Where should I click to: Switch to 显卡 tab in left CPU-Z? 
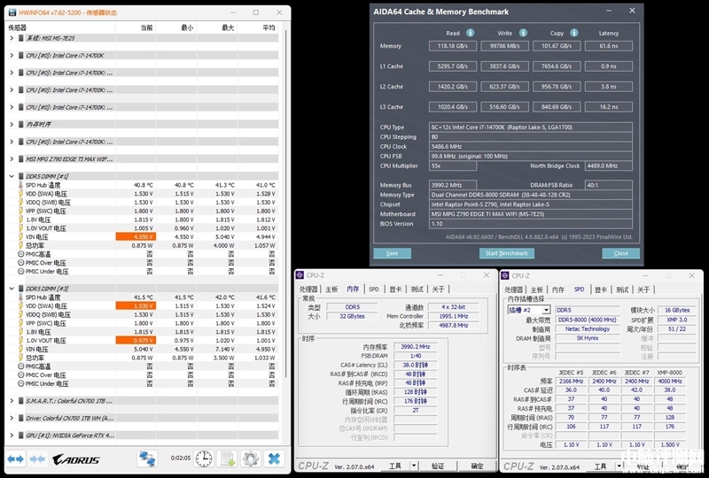(395, 289)
